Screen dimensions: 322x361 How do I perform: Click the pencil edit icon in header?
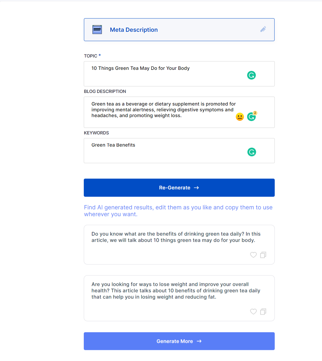point(263,29)
